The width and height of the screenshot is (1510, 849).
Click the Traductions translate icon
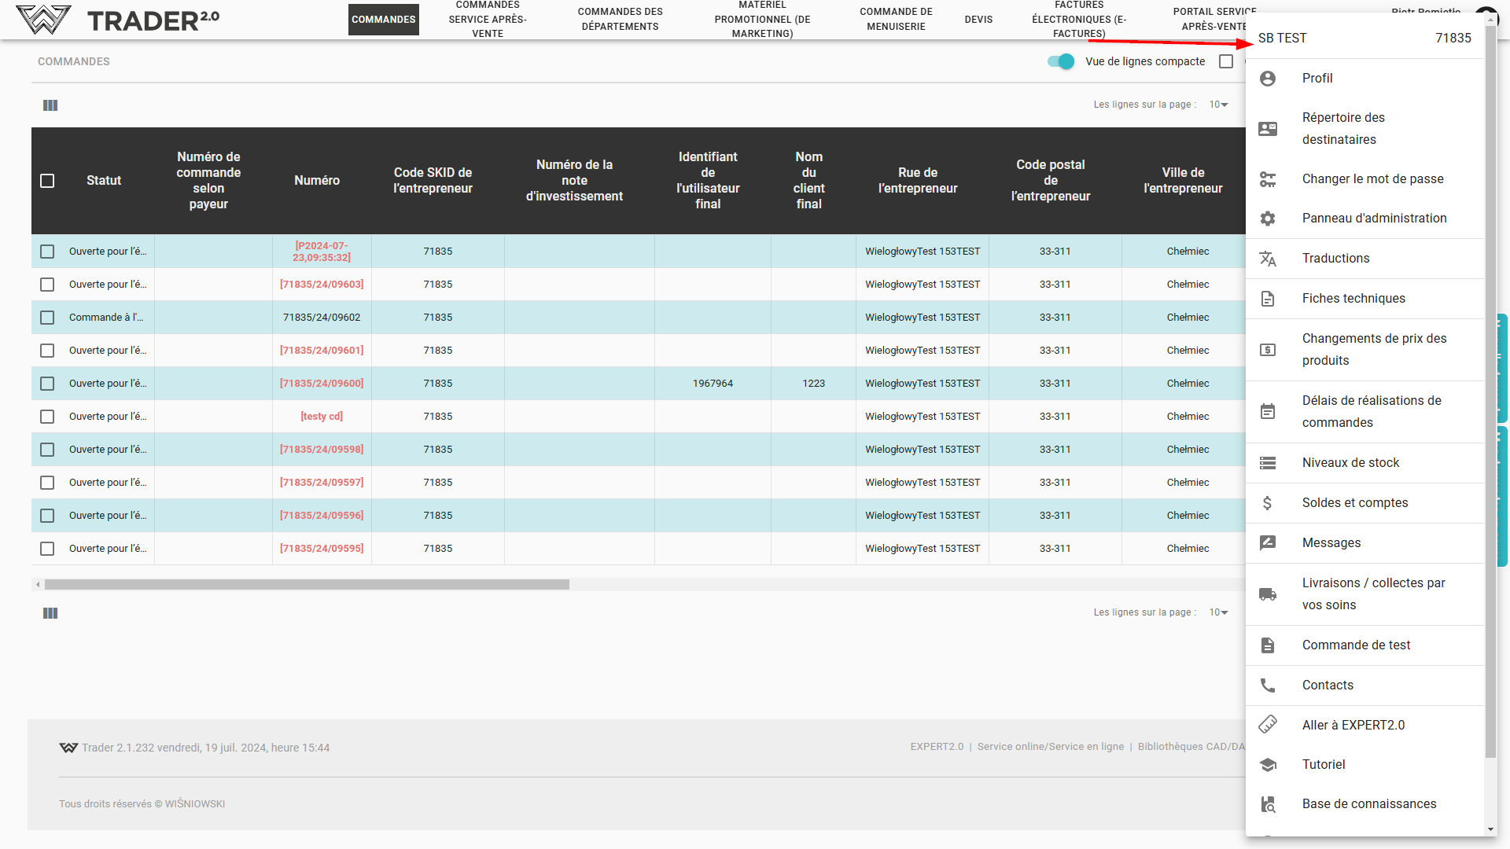(1268, 259)
